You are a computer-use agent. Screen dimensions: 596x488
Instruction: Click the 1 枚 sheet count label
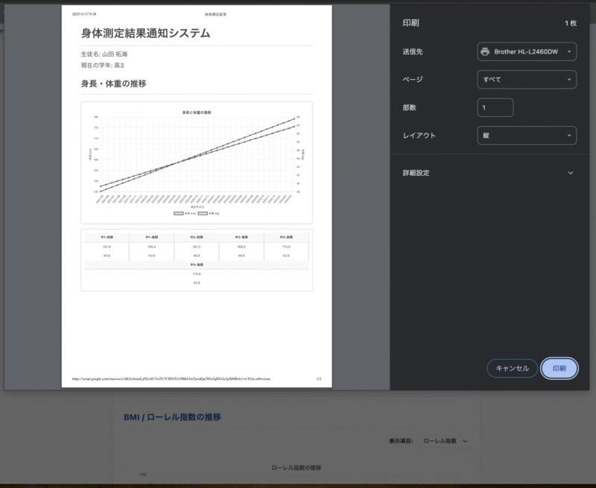click(570, 23)
